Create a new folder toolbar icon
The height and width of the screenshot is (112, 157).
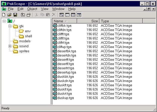click(x=29, y=15)
